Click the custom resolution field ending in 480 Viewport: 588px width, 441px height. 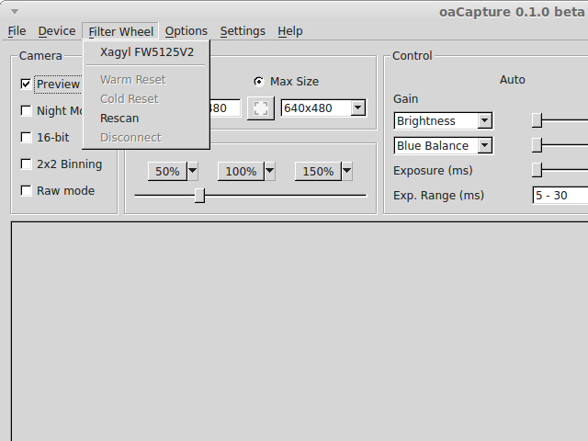click(224, 108)
